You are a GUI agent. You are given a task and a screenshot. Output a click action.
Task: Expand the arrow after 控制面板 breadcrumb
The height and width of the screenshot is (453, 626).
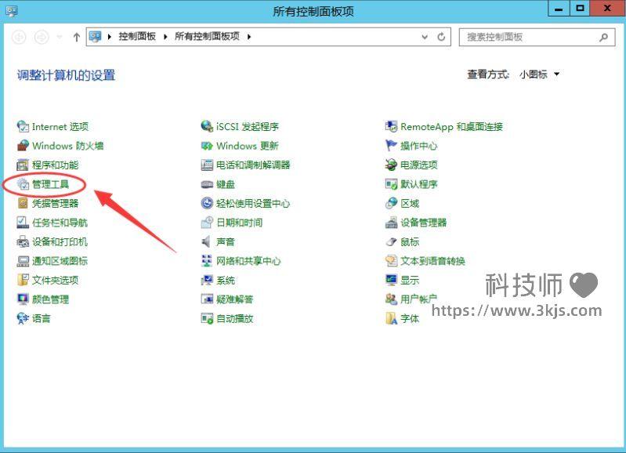coord(165,37)
